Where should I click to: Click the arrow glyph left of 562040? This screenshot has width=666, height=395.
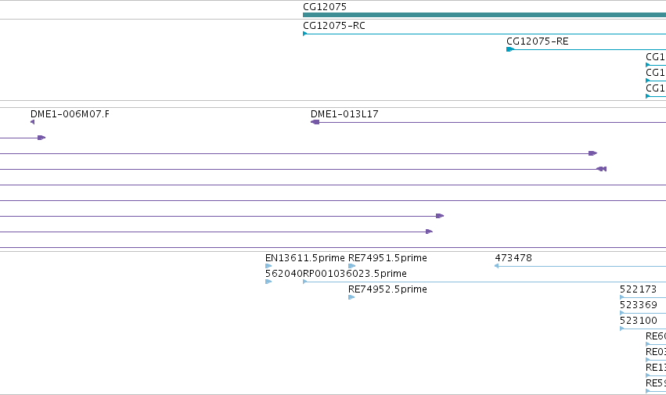pyautogui.click(x=268, y=282)
